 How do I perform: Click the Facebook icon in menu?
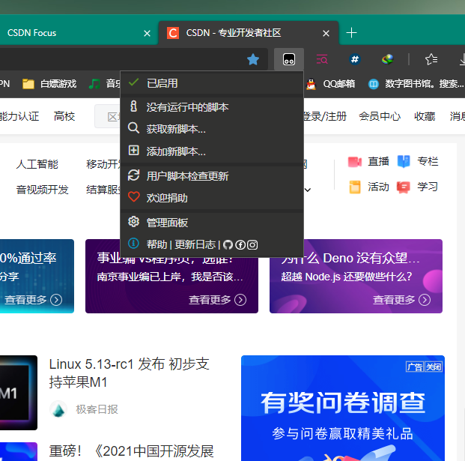[x=240, y=244]
